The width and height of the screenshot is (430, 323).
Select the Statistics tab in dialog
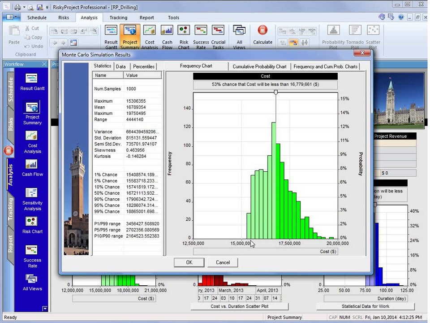click(x=102, y=66)
